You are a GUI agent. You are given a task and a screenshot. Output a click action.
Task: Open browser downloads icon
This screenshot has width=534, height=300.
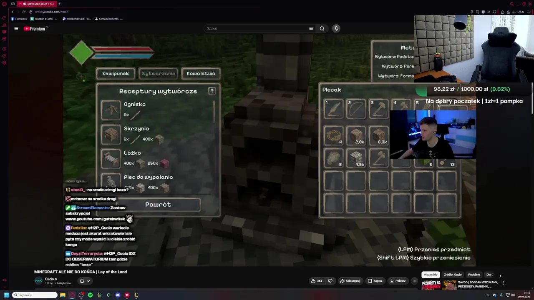point(514,12)
